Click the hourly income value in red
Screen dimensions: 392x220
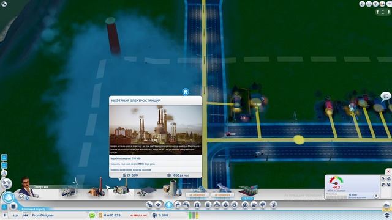tap(139, 215)
